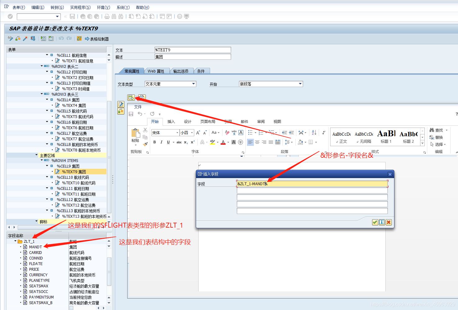The image size is (458, 310).
Task: Click the Word editor save icon
Action: (x=131, y=114)
